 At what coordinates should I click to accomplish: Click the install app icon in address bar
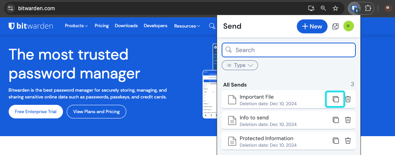(311, 8)
